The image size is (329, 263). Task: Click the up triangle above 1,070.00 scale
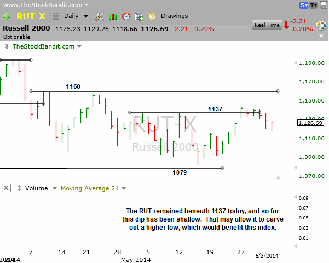pyautogui.click(x=278, y=177)
